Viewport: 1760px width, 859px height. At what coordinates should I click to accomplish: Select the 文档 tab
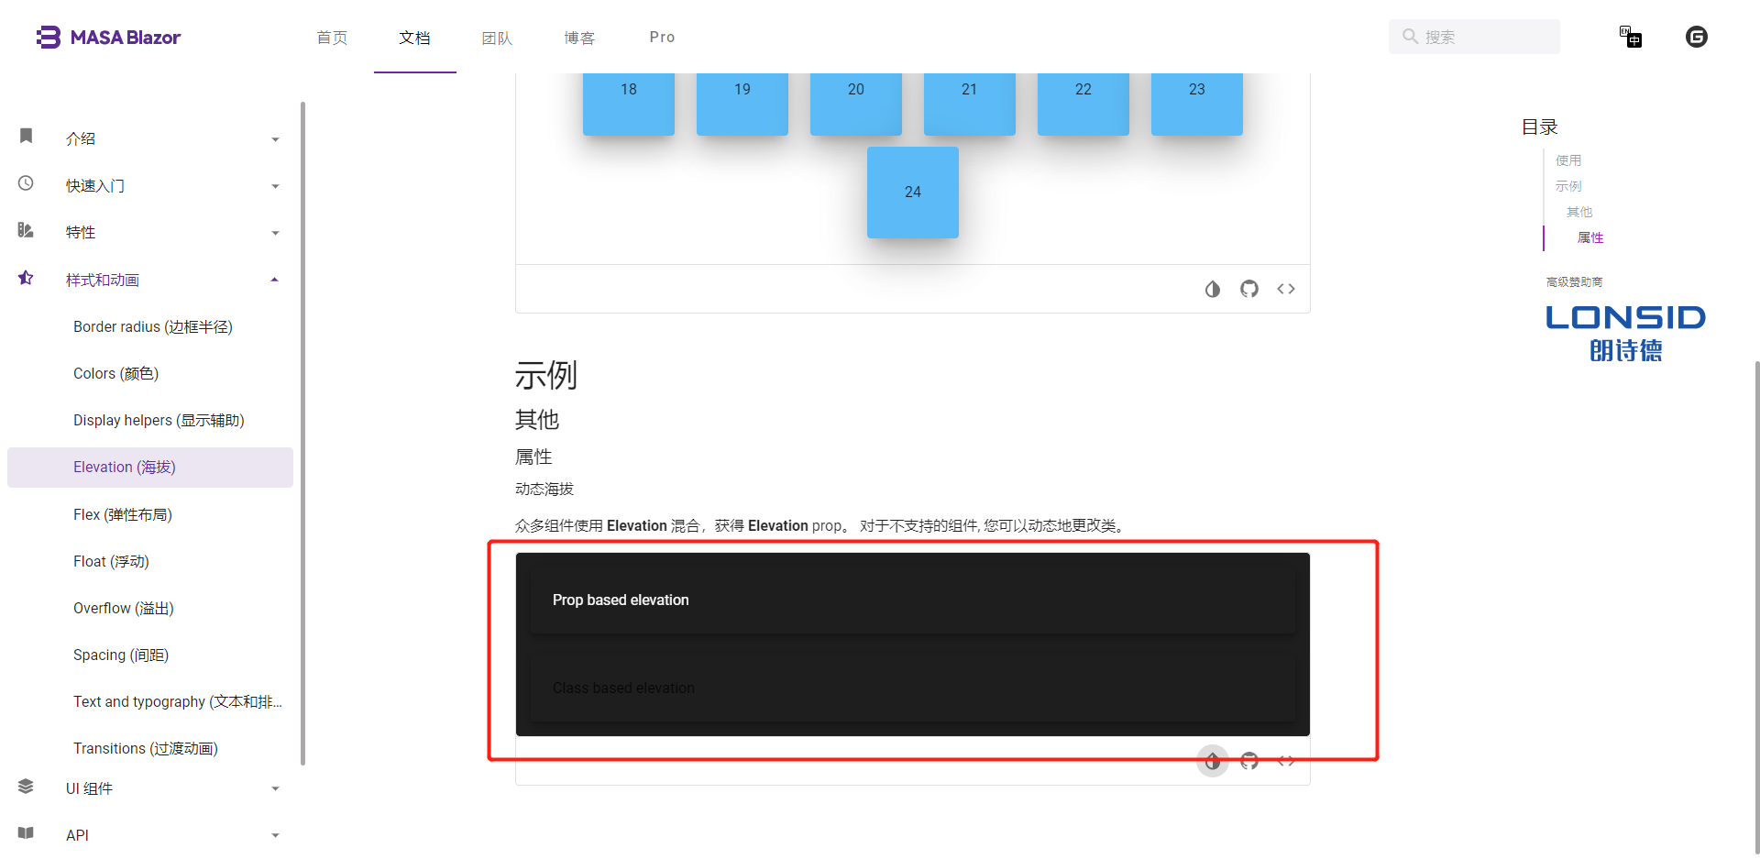point(414,38)
